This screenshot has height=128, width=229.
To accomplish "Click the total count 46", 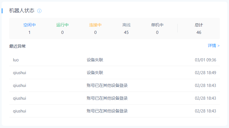I will (199, 32).
